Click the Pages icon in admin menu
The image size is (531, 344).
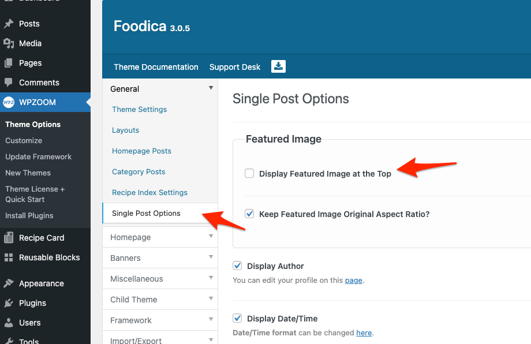tap(9, 63)
